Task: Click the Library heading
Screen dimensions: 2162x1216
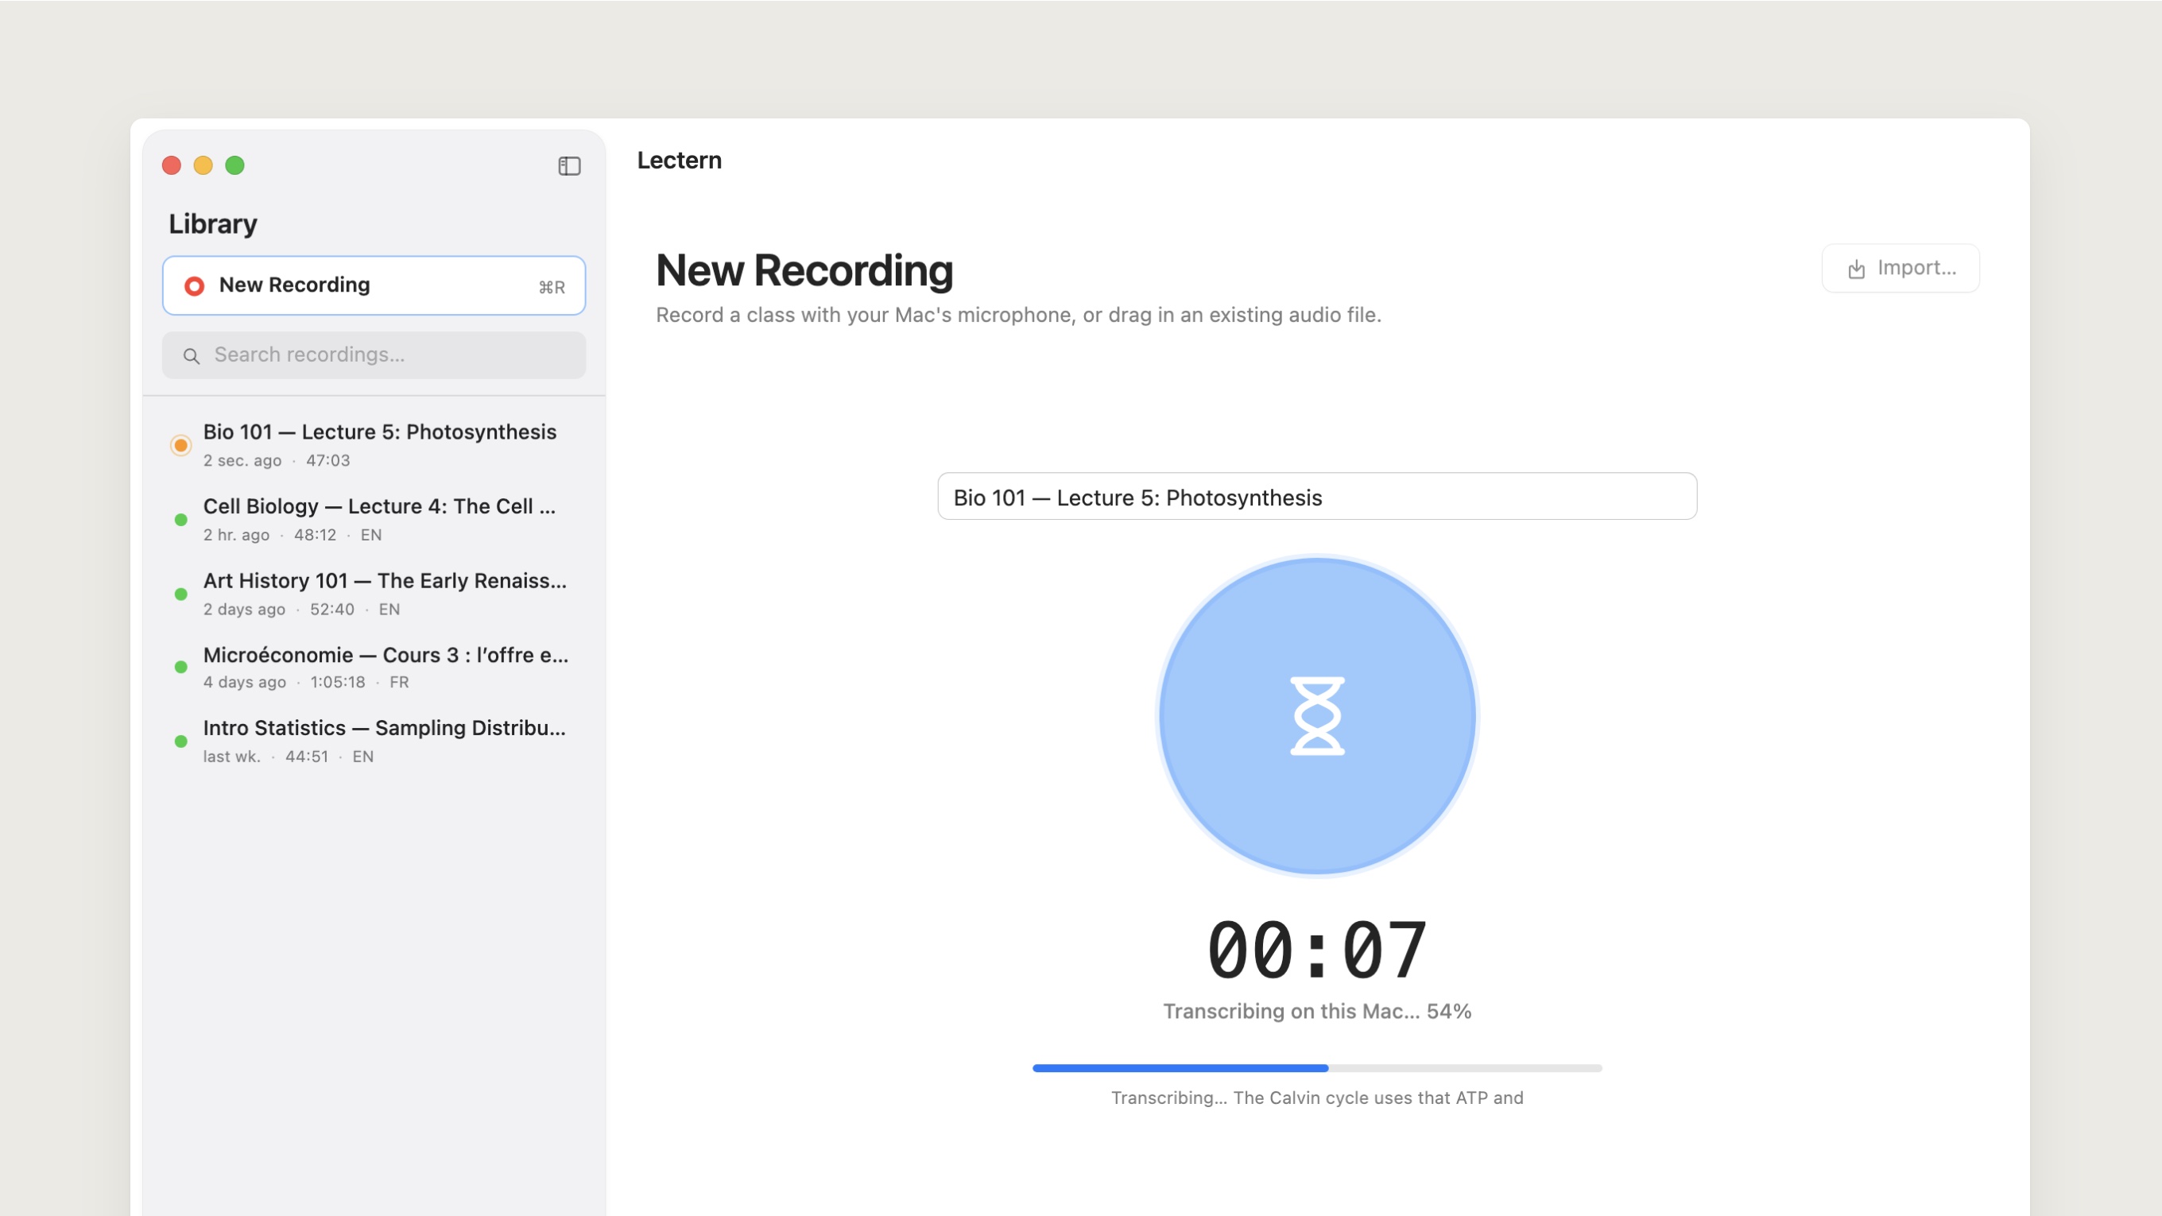Action: tap(213, 224)
